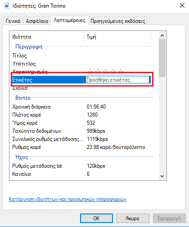189x227 pixels.
Task: Click the Ήχος section heading
Action: (22, 157)
